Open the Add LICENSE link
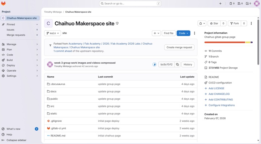 pos(216,88)
